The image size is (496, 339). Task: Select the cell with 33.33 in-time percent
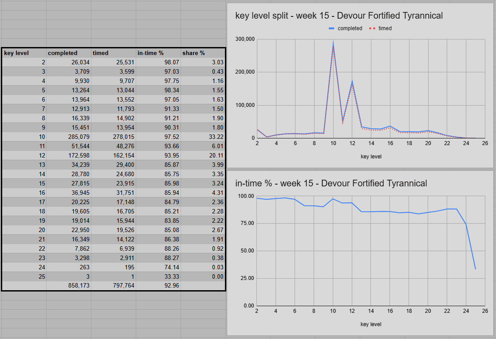coord(158,277)
